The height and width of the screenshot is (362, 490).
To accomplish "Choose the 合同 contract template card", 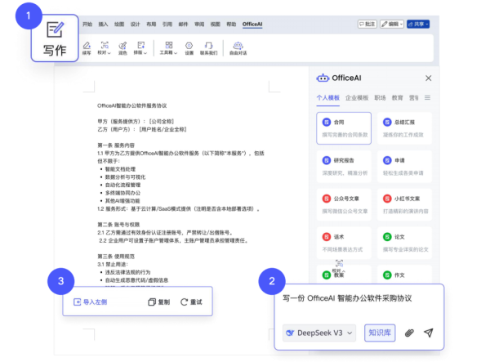I will (344, 128).
